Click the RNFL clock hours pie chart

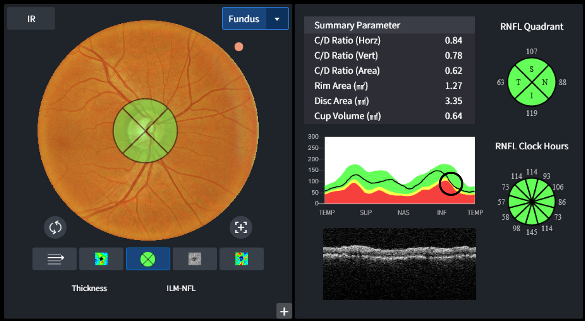coord(532,201)
